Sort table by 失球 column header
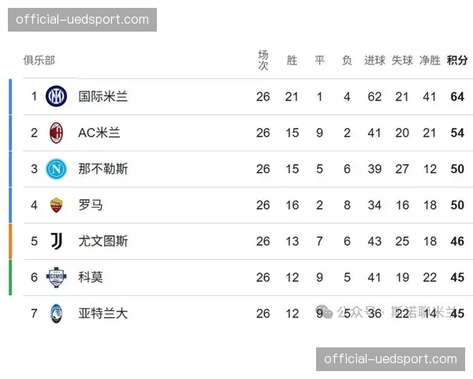The image size is (473, 379). [x=402, y=60]
